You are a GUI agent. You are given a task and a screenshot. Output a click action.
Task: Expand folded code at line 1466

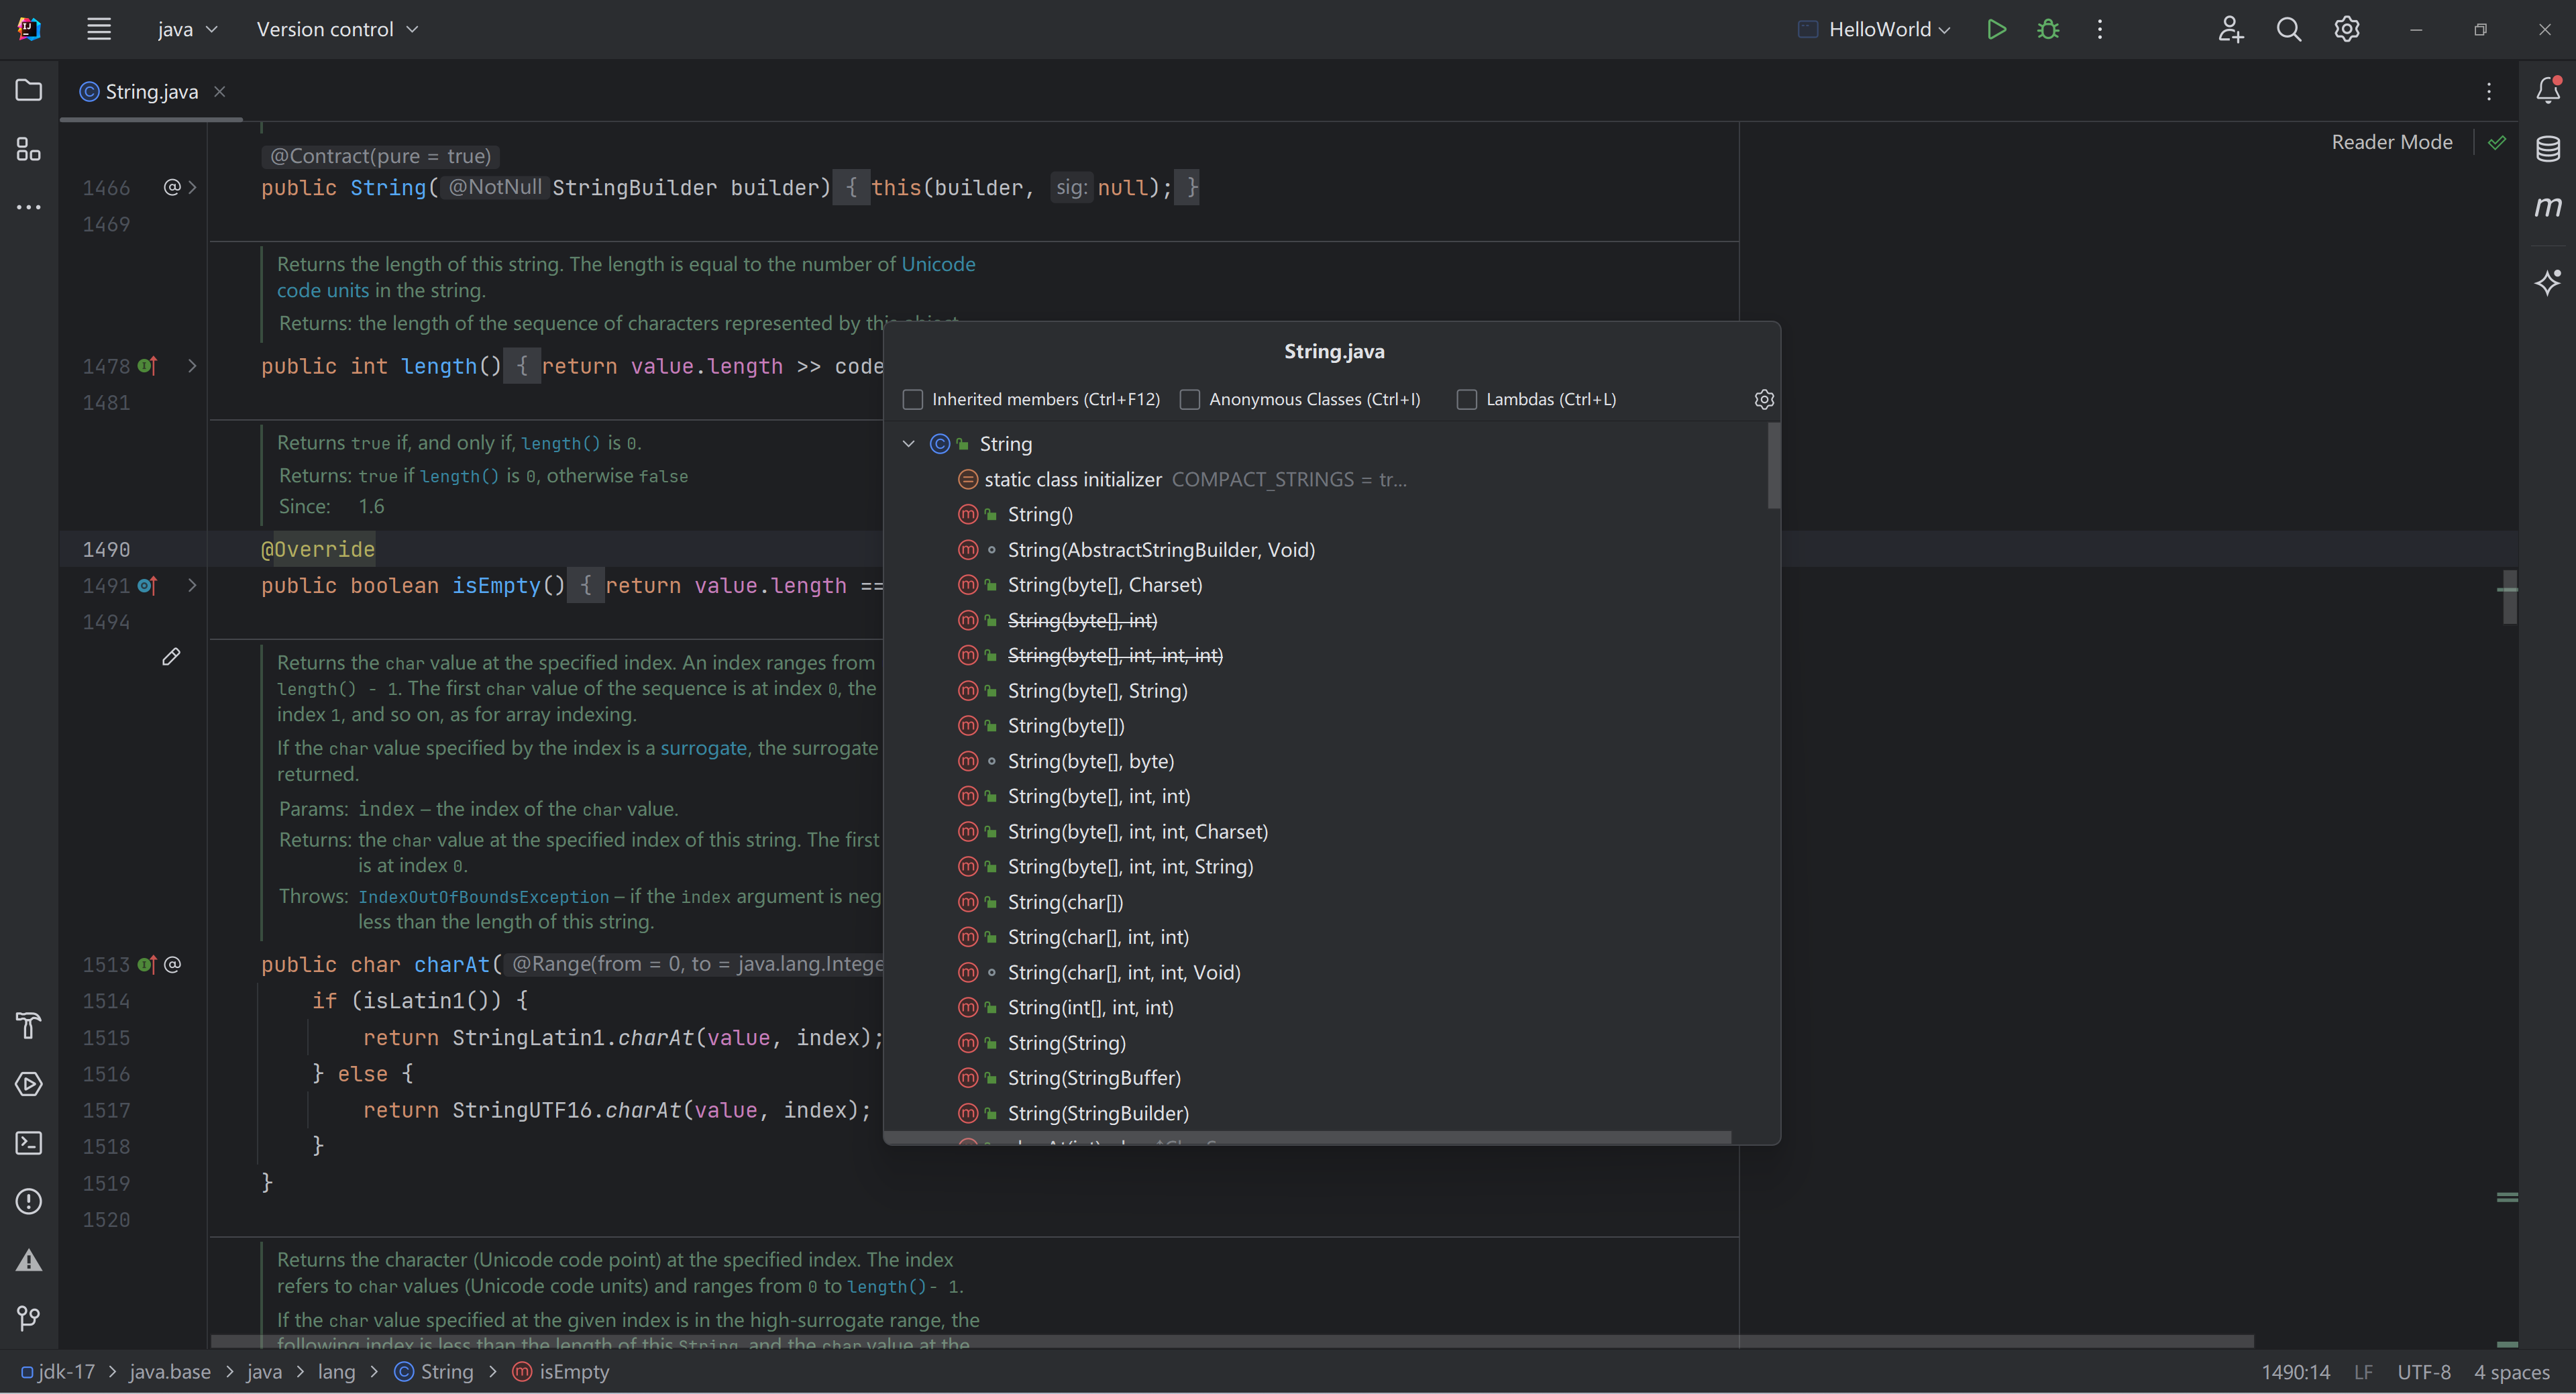pyautogui.click(x=192, y=187)
